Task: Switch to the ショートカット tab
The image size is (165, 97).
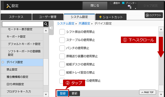Action: point(111,17)
